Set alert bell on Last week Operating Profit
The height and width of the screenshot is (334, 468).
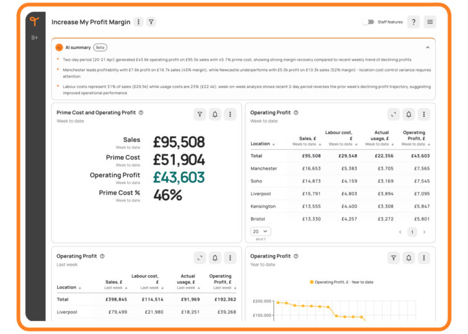(x=215, y=258)
